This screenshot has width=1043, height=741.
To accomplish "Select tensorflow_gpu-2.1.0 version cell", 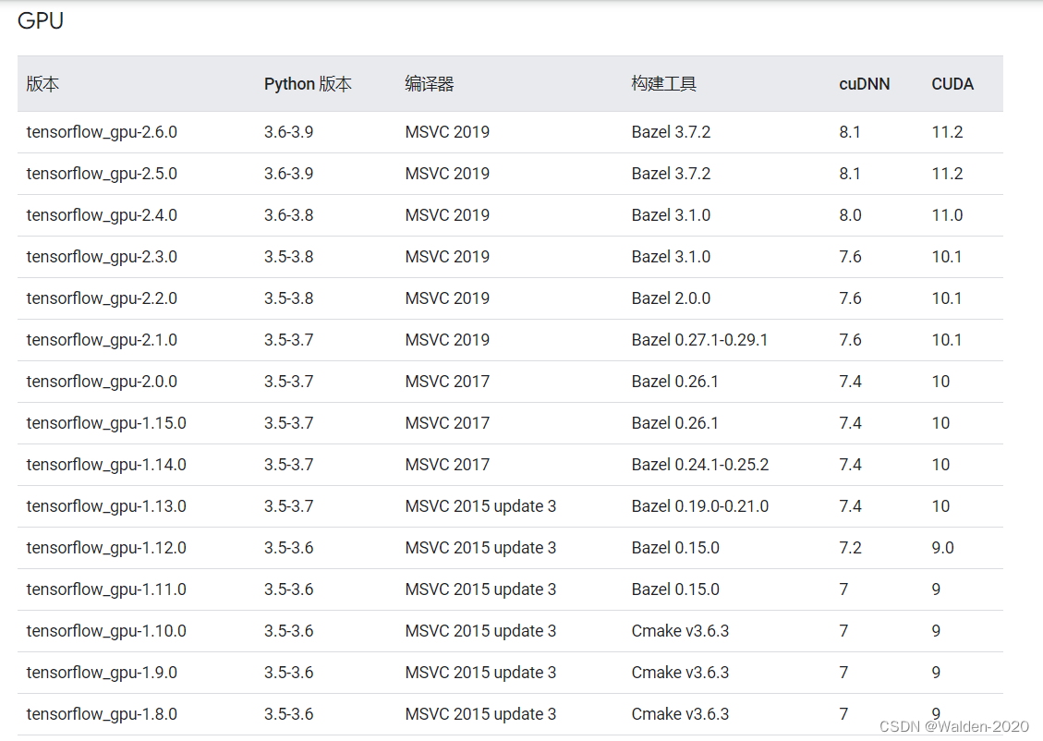I will point(102,340).
